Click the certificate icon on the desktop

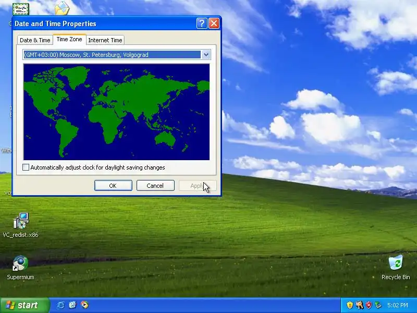coord(21,9)
